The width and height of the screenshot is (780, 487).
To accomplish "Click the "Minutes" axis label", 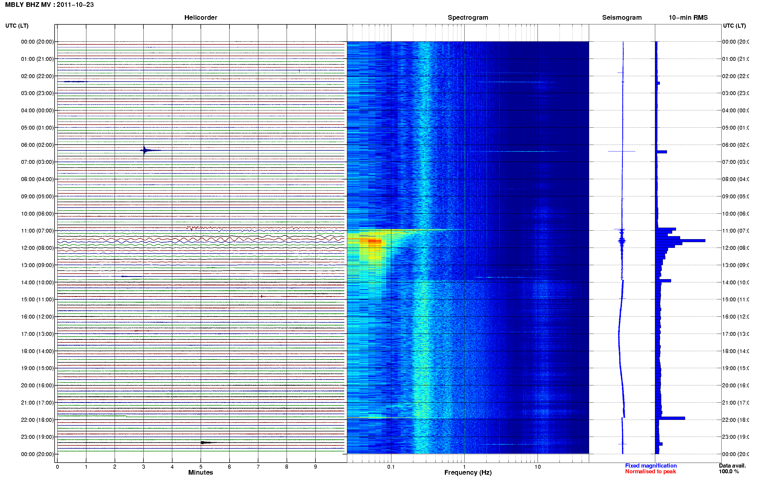I will 200,472.
